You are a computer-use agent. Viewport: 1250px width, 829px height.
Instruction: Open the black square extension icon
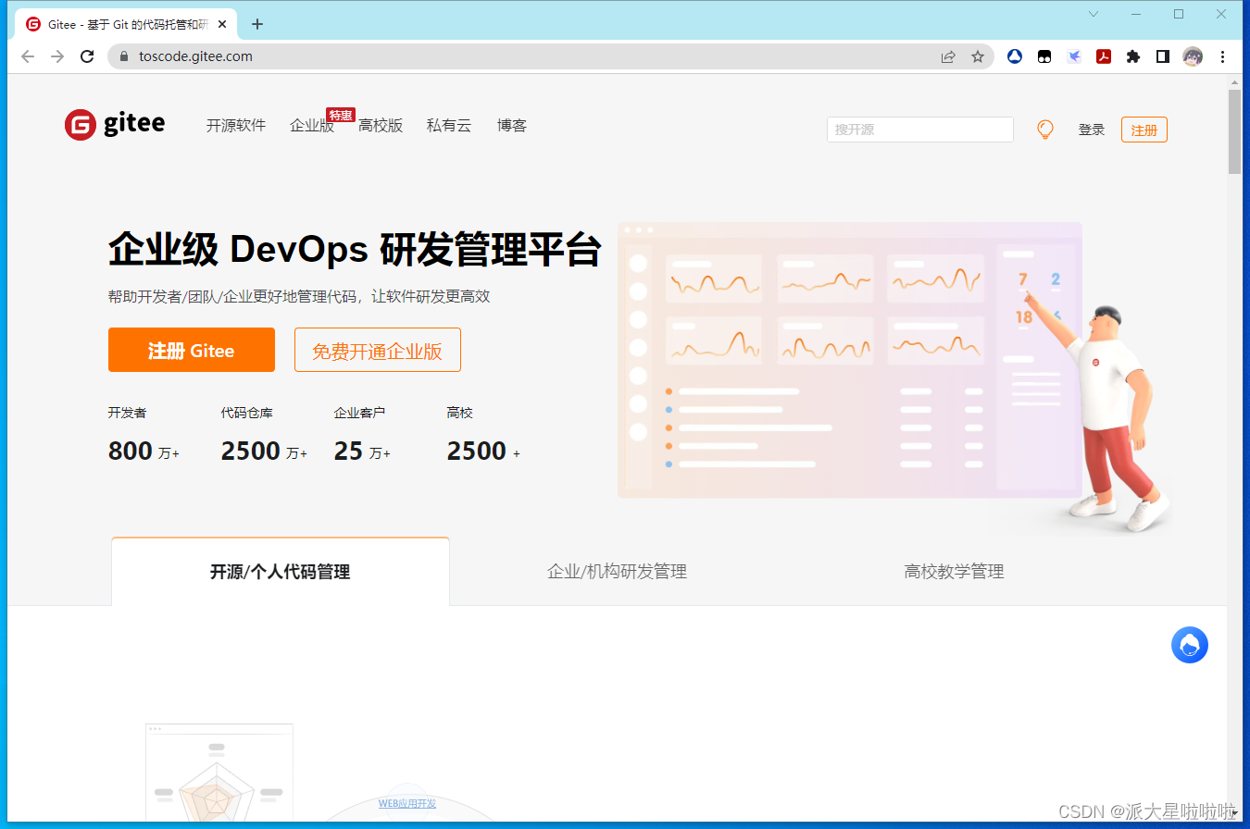coord(1044,56)
